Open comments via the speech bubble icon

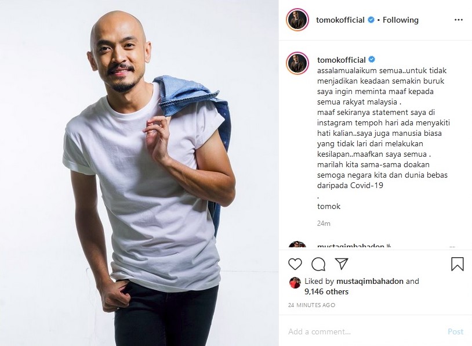point(318,264)
